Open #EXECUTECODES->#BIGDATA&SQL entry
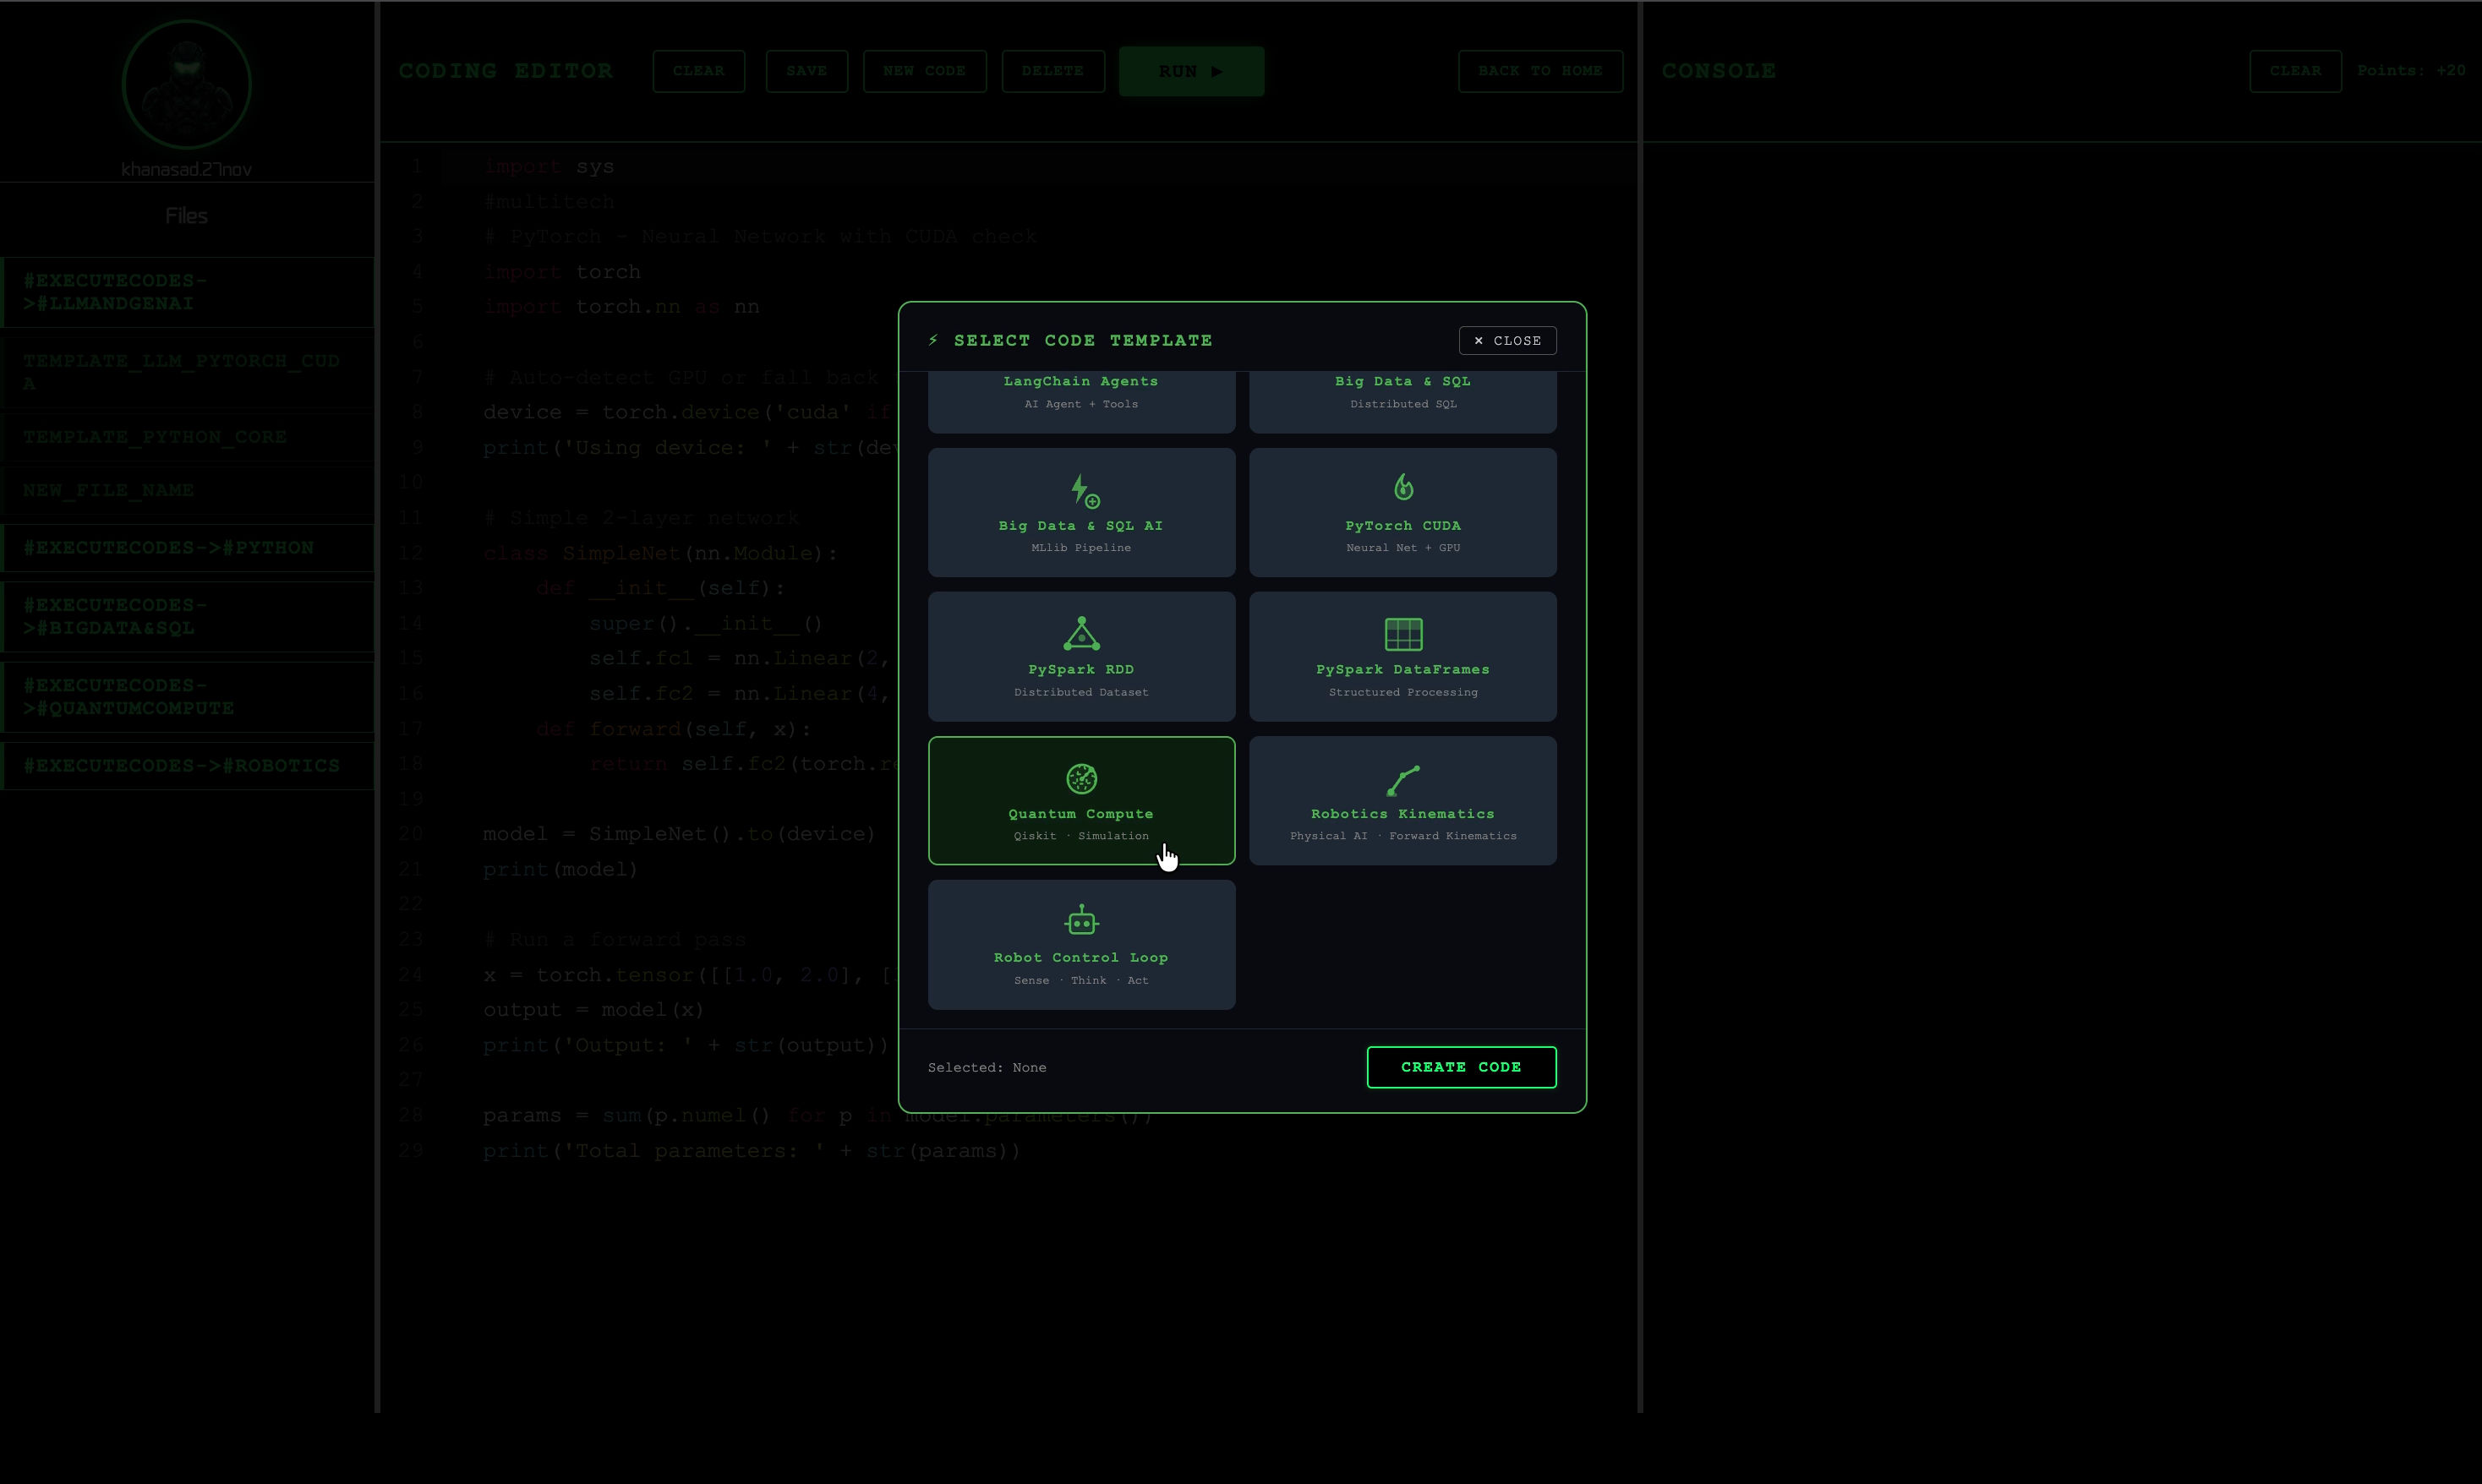The image size is (2482, 1484). pyautogui.click(x=188, y=616)
